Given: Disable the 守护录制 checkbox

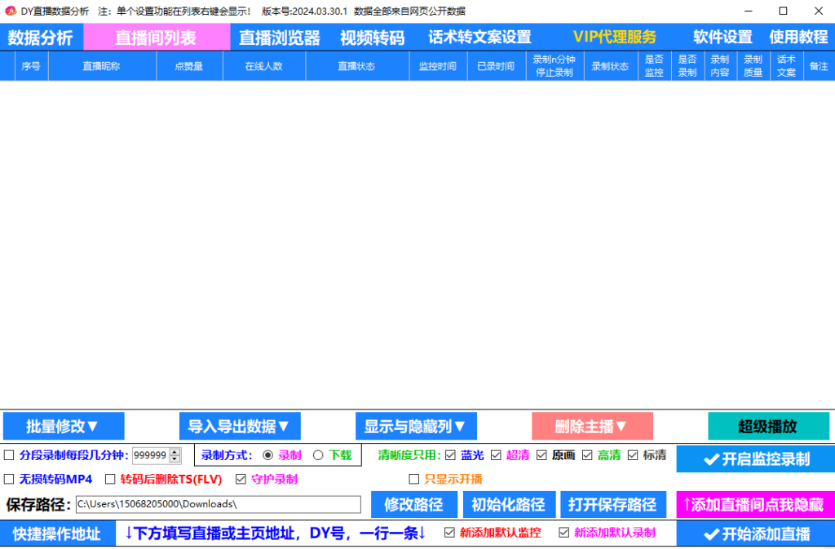Looking at the screenshot, I should [240, 480].
